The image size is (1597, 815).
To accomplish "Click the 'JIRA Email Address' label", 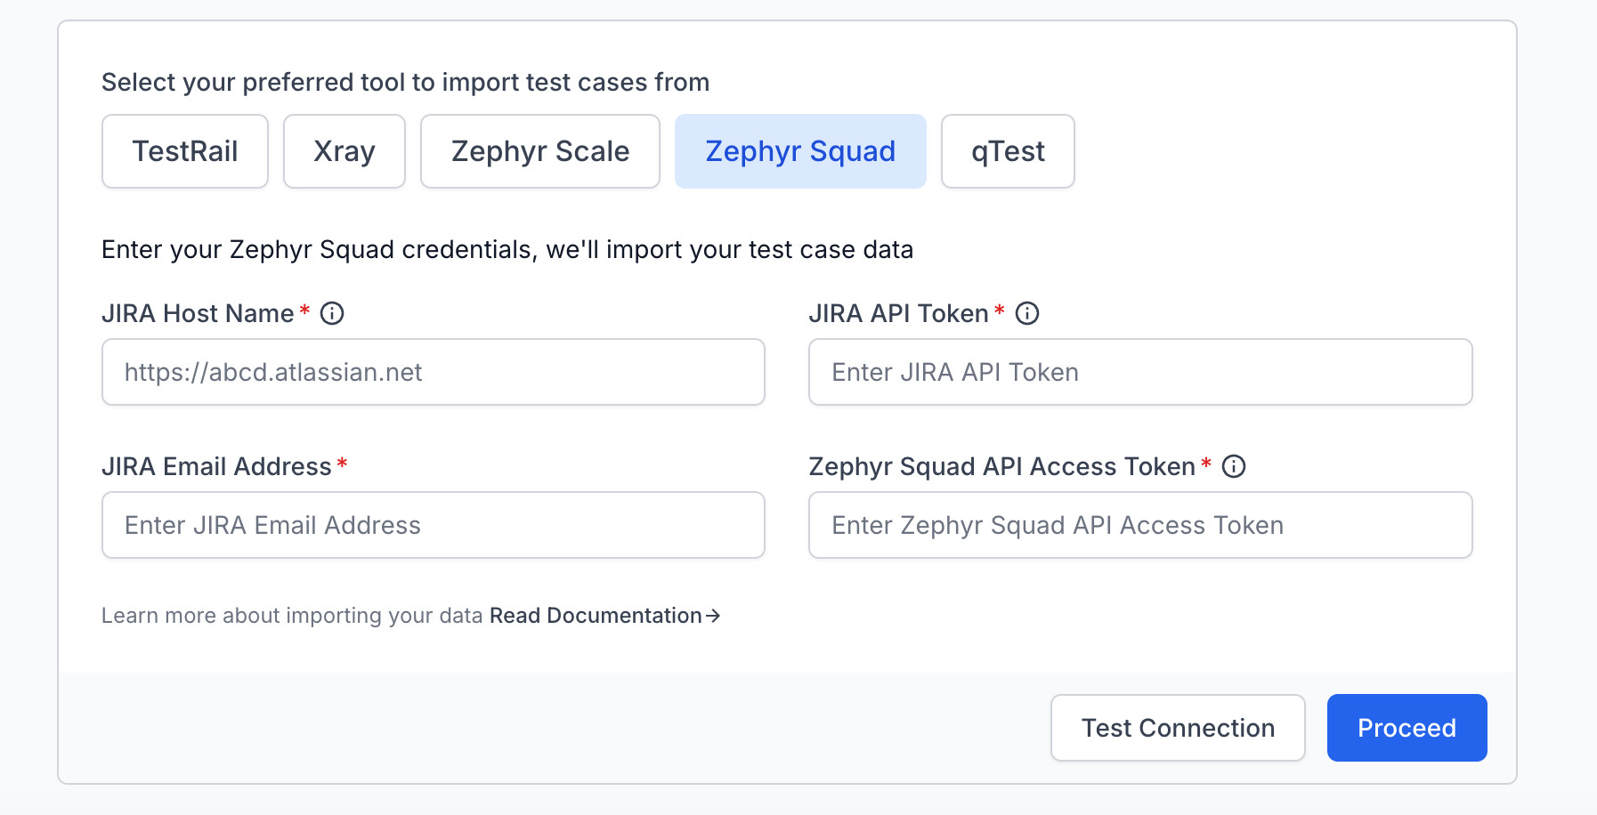I will point(216,466).
